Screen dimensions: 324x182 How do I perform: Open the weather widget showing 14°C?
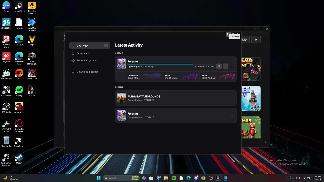tap(11, 178)
